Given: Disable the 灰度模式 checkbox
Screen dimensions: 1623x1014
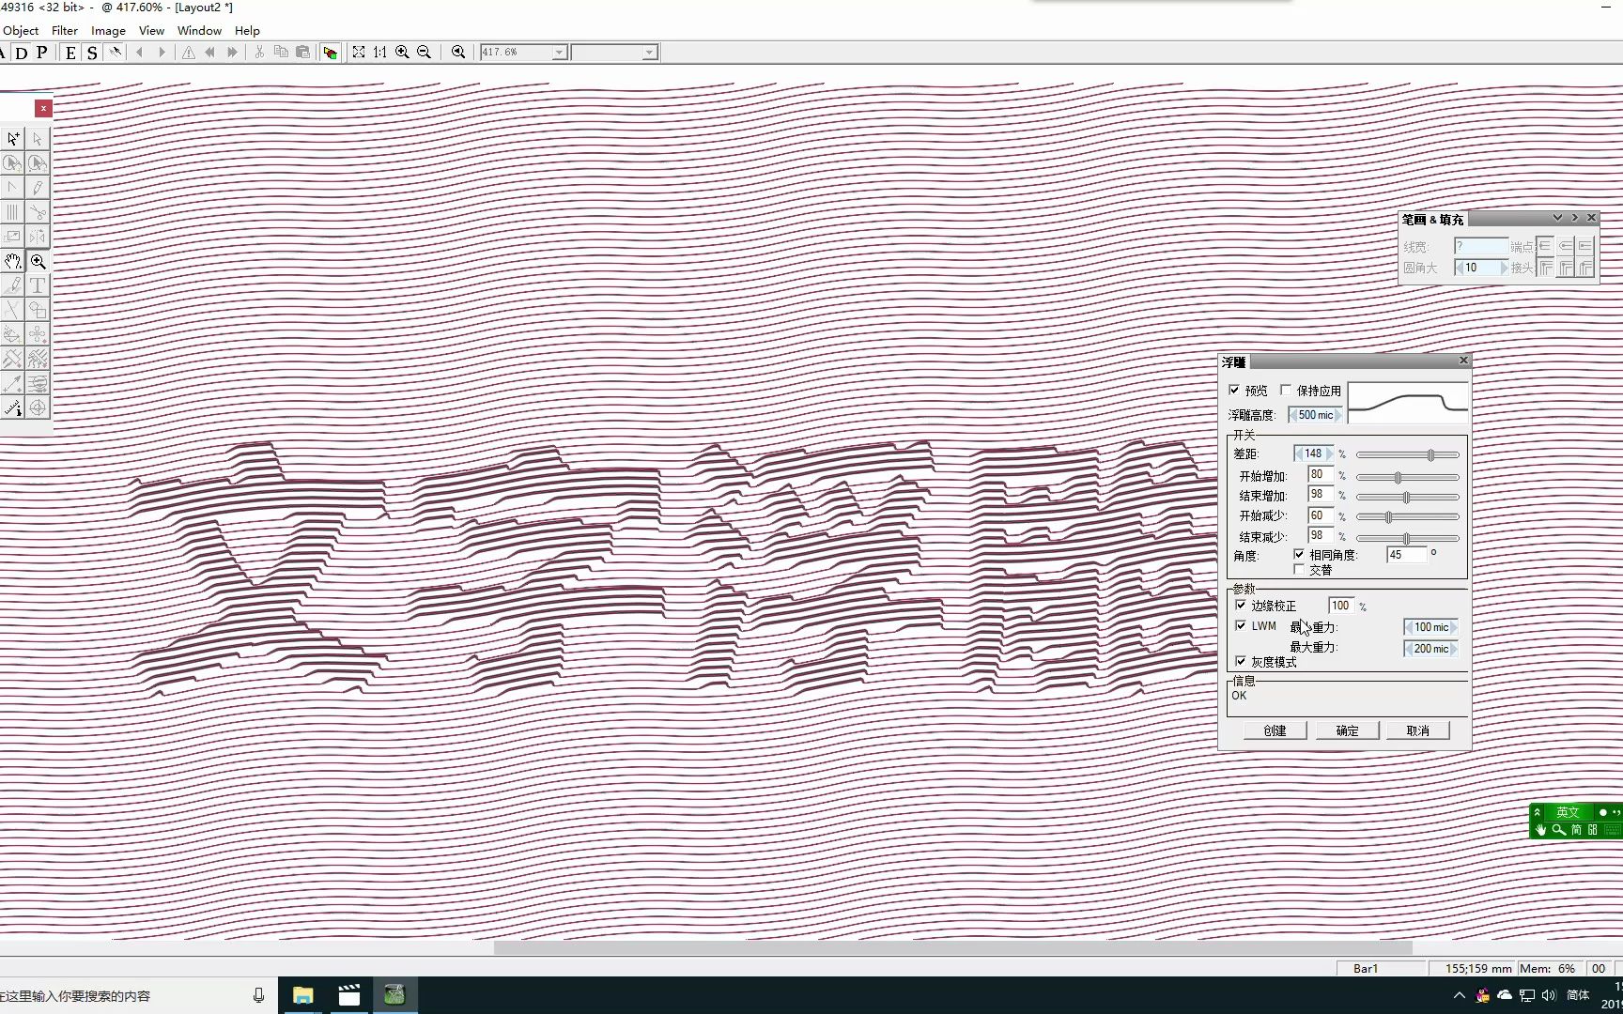Looking at the screenshot, I should [1241, 662].
